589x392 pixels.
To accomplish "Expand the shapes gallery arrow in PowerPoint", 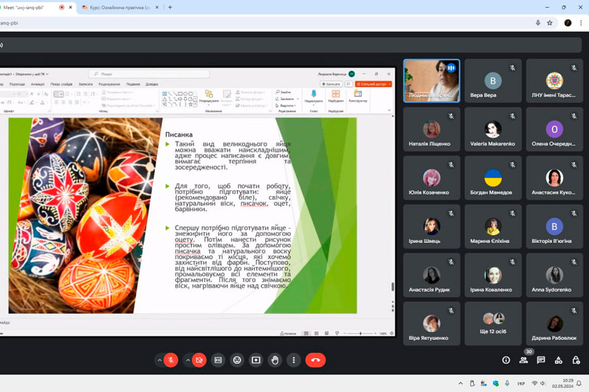I will point(195,105).
